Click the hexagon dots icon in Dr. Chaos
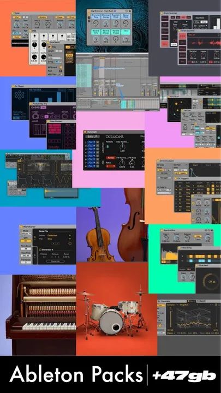Screen dimensions: 221x393 20,94
